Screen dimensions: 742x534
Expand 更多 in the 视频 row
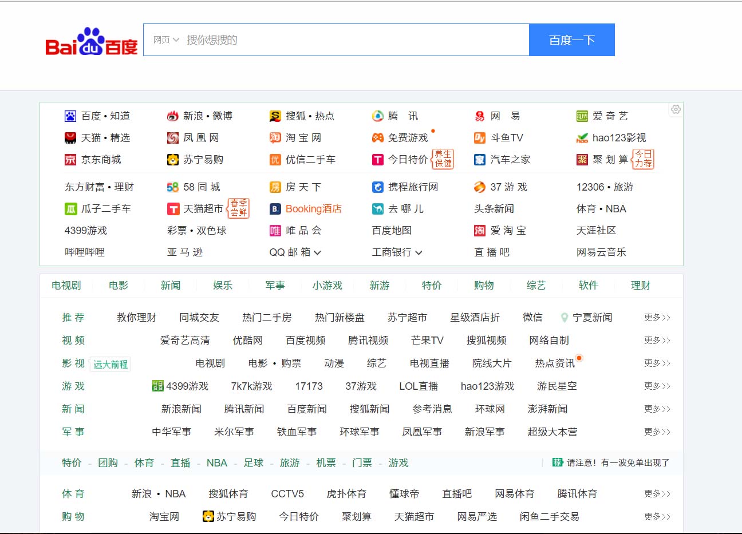(657, 341)
